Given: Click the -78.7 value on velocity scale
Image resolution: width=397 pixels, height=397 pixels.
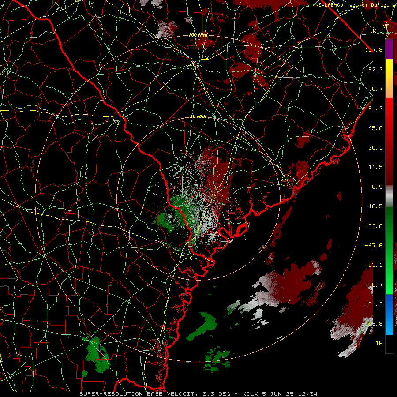Looking at the screenshot, I should pyautogui.click(x=374, y=285).
